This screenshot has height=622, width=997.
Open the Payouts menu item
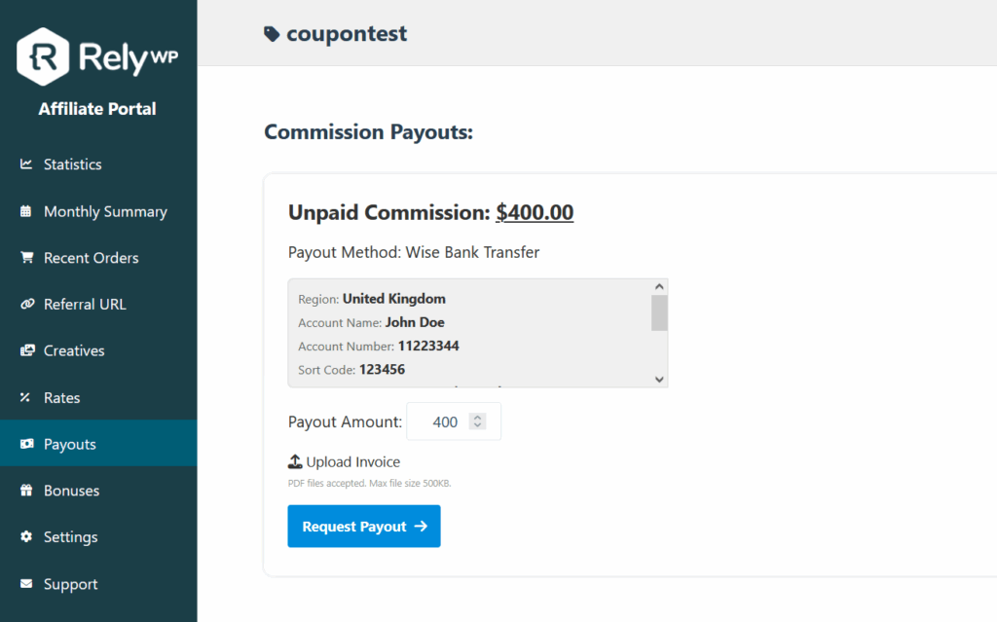coord(98,443)
